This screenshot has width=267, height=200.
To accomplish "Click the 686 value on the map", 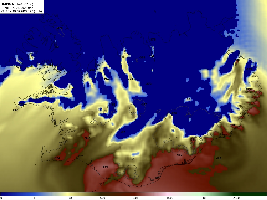I will click(105, 167).
